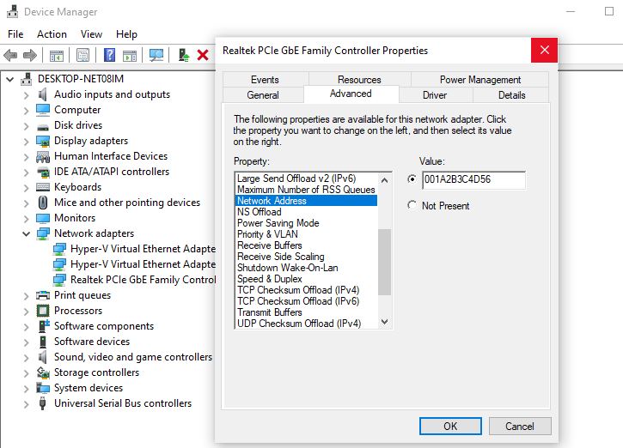623x448 pixels.
Task: Open the Action menu
Action: tap(52, 34)
